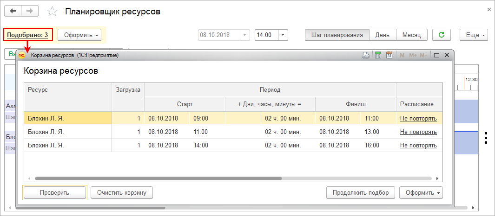Click the Подобрано: 3 link
The image size is (495, 216).
pyautogui.click(x=27, y=35)
